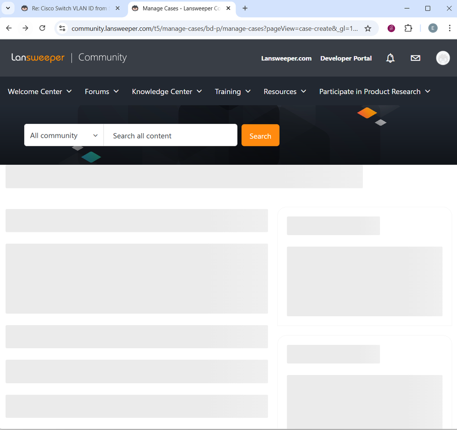Open the Training navigation menu
The image size is (457, 430).
[232, 91]
